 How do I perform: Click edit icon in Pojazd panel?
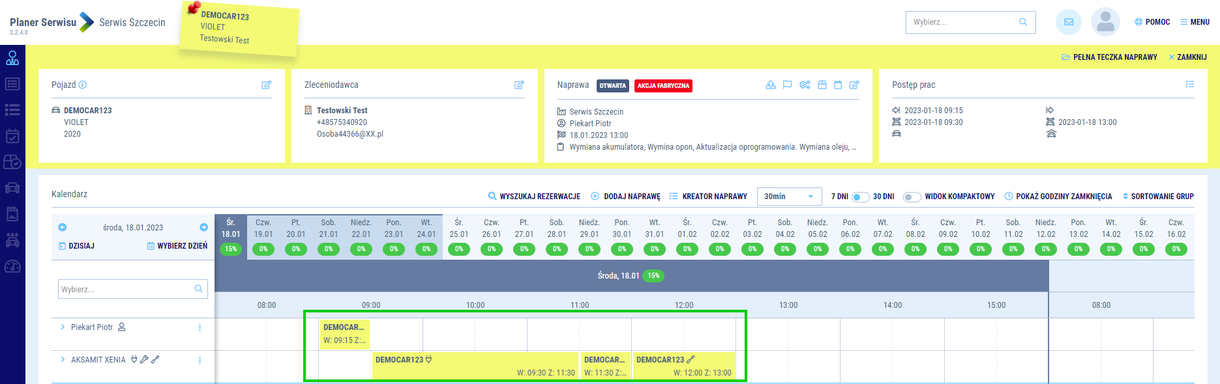tap(266, 85)
